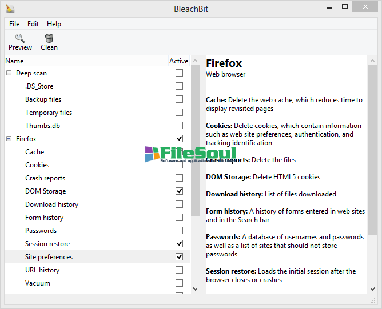The height and width of the screenshot is (309, 382).
Task: Check the URL history option
Action: point(179,270)
